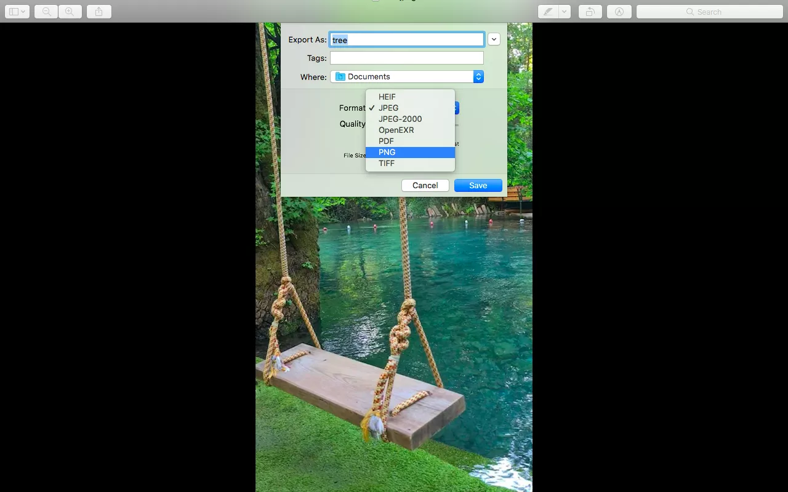The height and width of the screenshot is (492, 788).
Task: Select OpenEXR from the format menu
Action: coord(396,130)
